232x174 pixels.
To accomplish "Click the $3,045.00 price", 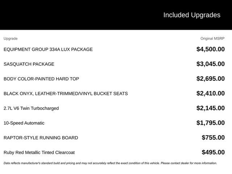I will (x=210, y=64).
